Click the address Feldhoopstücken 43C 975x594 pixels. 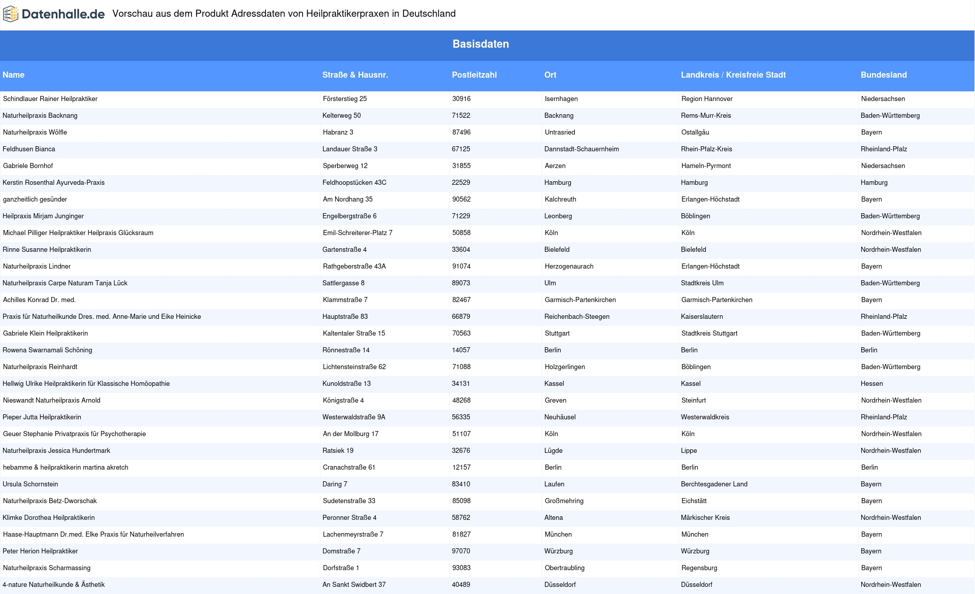[x=354, y=183]
